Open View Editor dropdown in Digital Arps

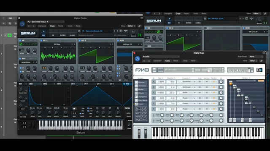point(253,61)
